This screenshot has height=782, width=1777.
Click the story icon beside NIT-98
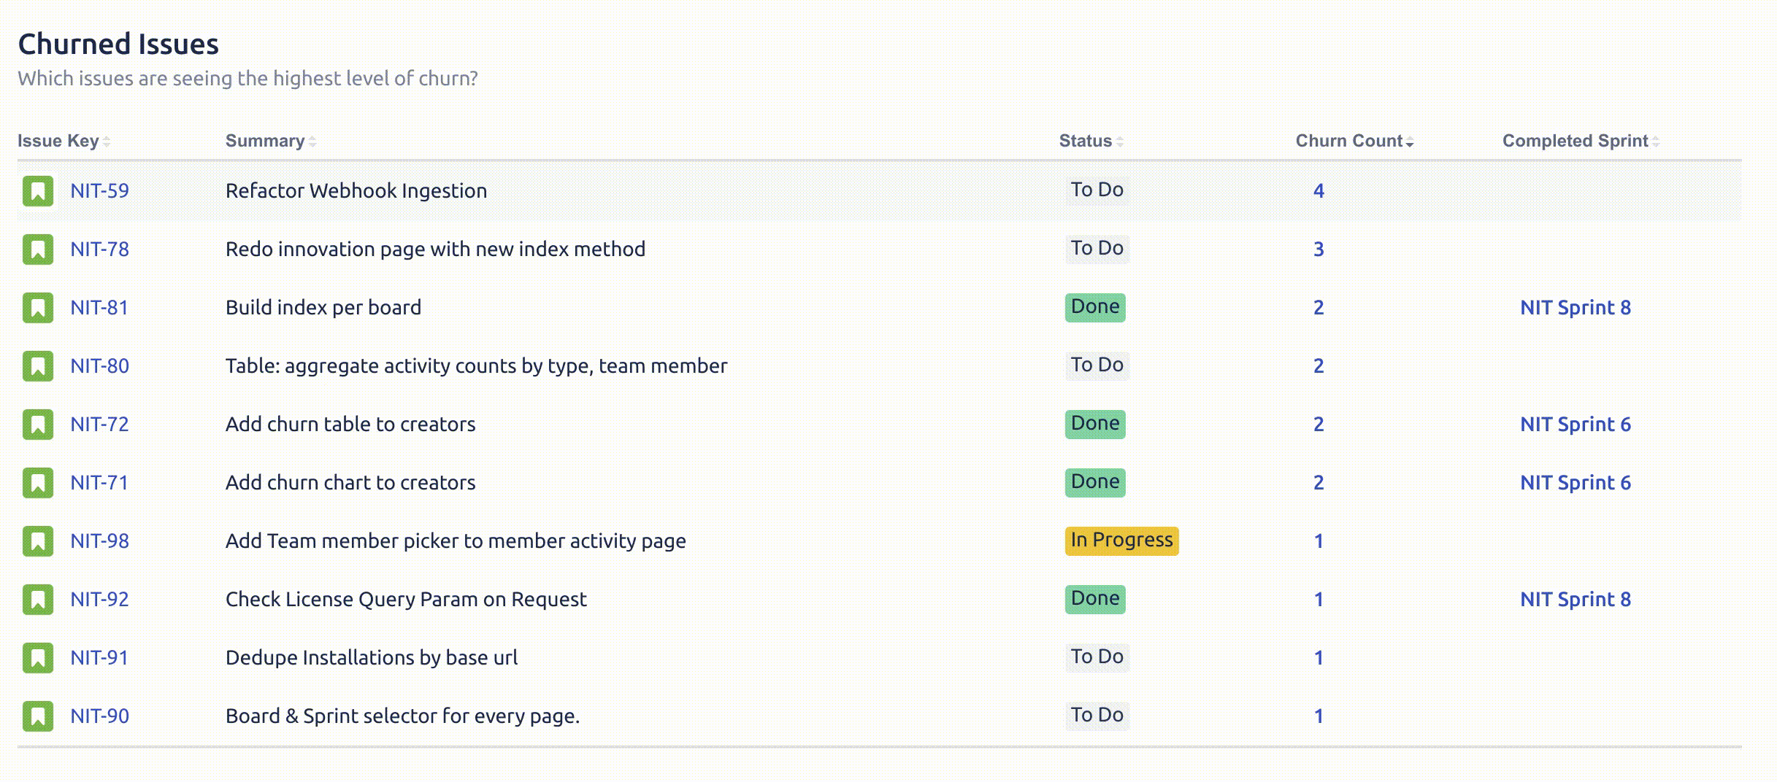[x=38, y=541]
